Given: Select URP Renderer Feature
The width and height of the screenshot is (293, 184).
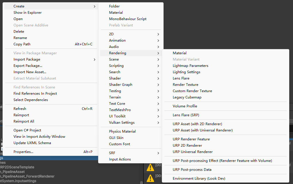Looking at the screenshot, I should 226,139.
